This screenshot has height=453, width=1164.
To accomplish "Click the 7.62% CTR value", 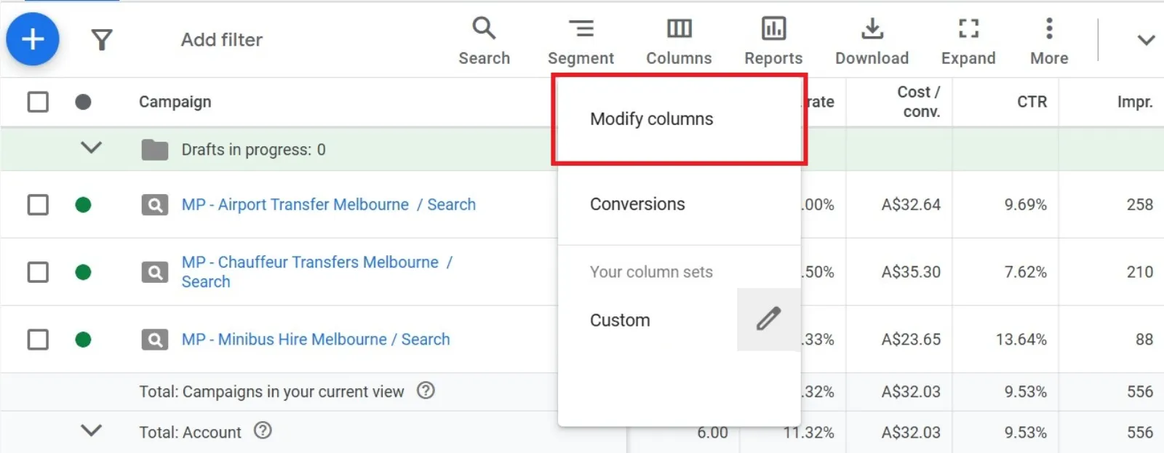I will point(1026,272).
